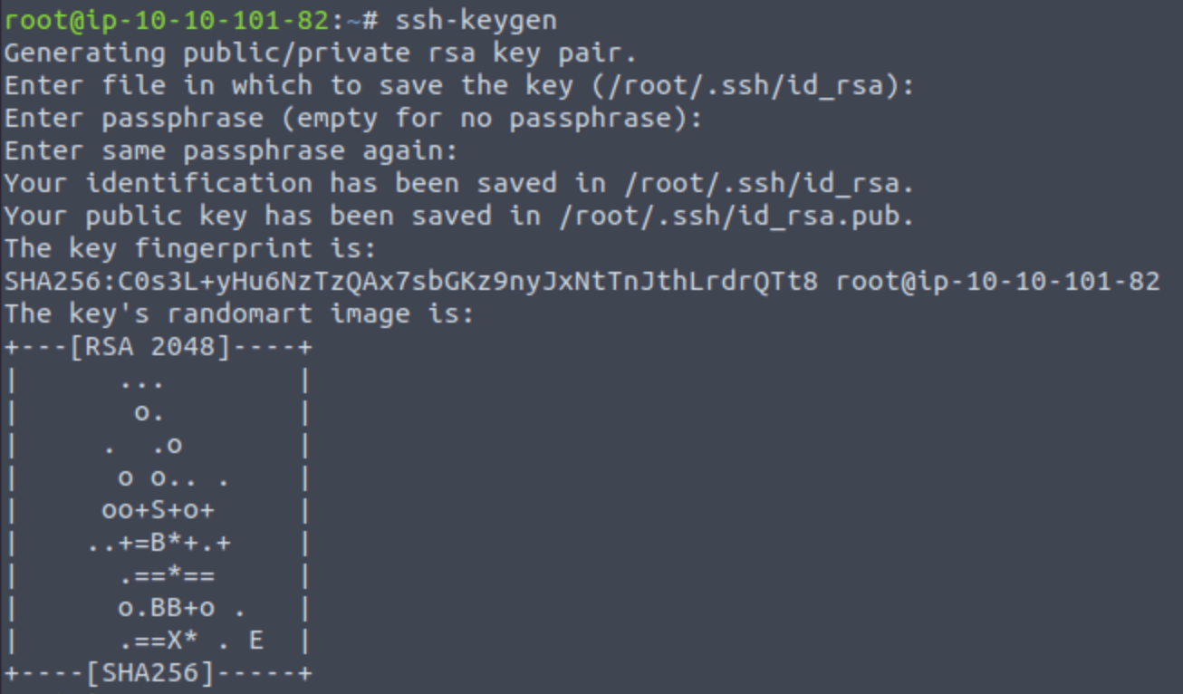The image size is (1183, 694).
Task: Click root@ip-10-10-101-82 after the fingerprint
Action: coord(997,282)
